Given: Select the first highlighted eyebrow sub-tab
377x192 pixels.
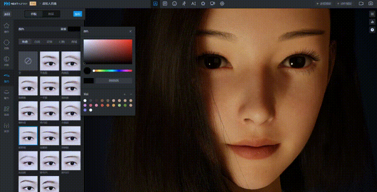Looking at the screenshot, I should point(25,42).
